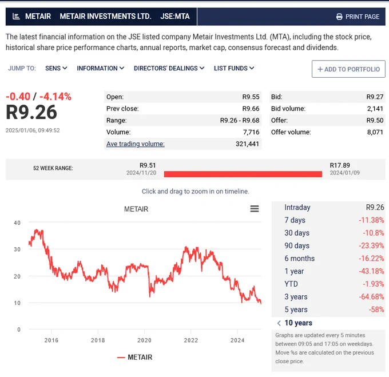The image size is (389, 377).
Task: Click the average volume value 321,441
Action: (x=247, y=144)
